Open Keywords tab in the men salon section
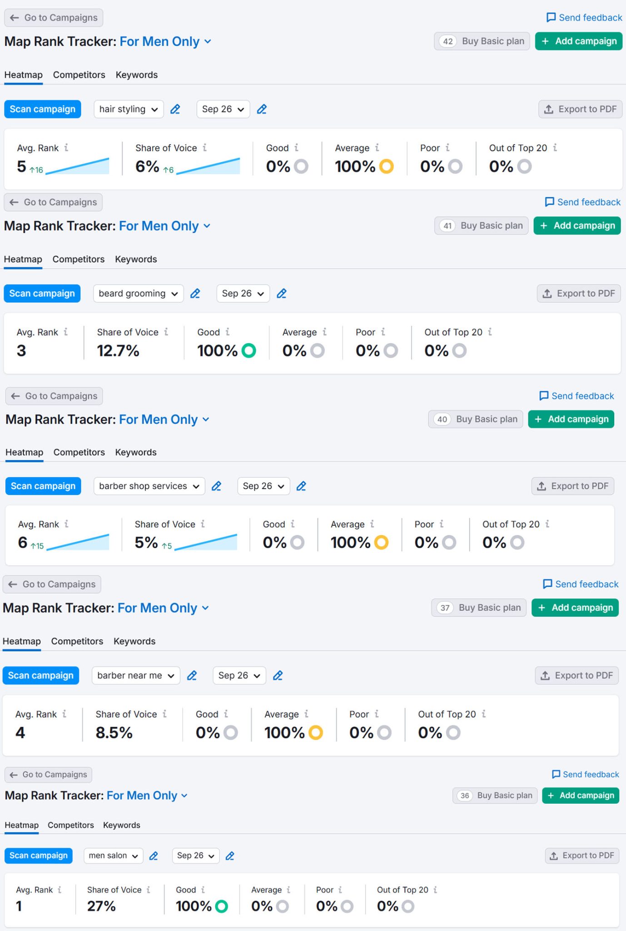Image resolution: width=626 pixels, height=931 pixels. tap(122, 825)
